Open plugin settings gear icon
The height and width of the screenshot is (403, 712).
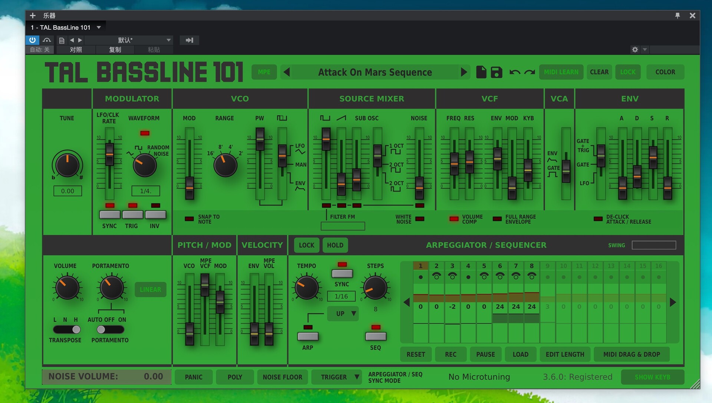[x=635, y=50]
